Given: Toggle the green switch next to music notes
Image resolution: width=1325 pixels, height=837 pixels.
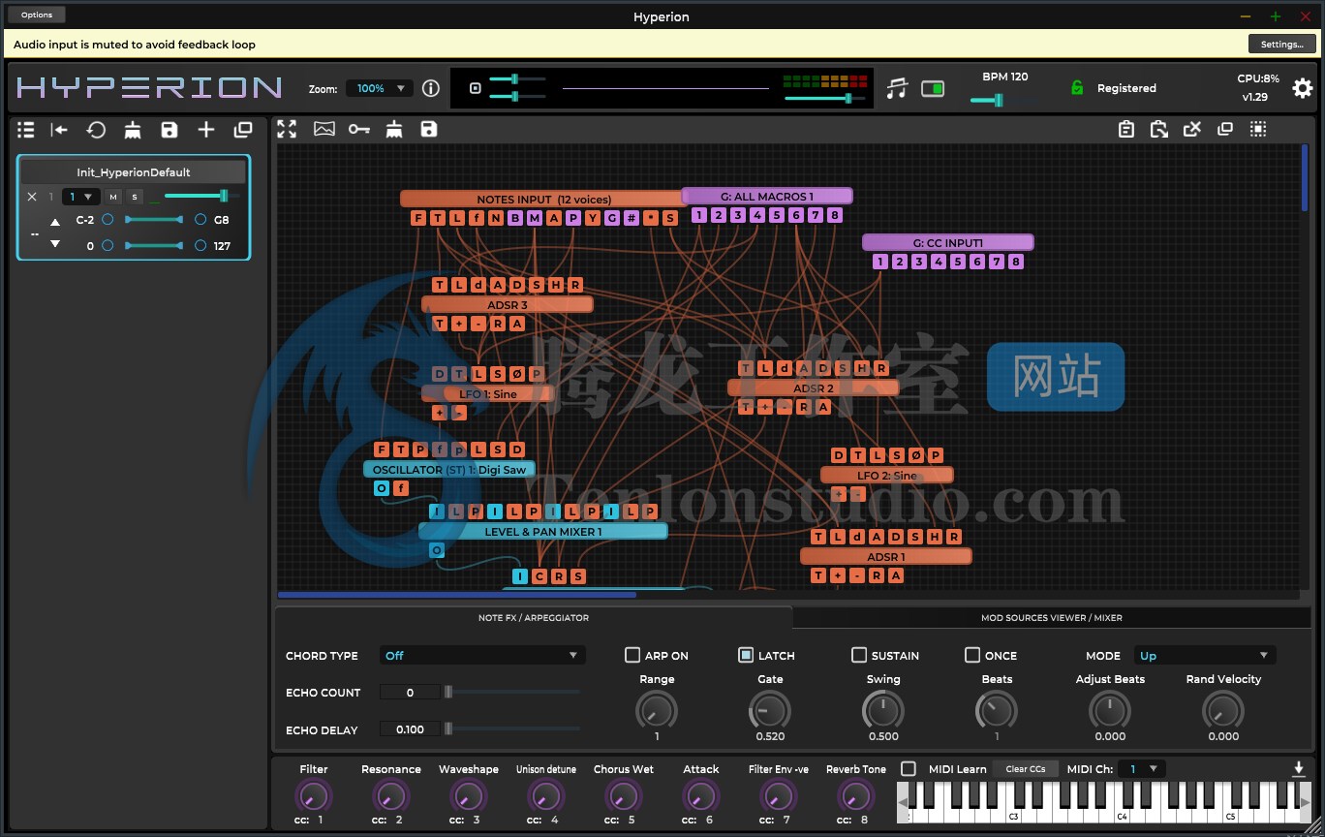Looking at the screenshot, I should click(932, 88).
